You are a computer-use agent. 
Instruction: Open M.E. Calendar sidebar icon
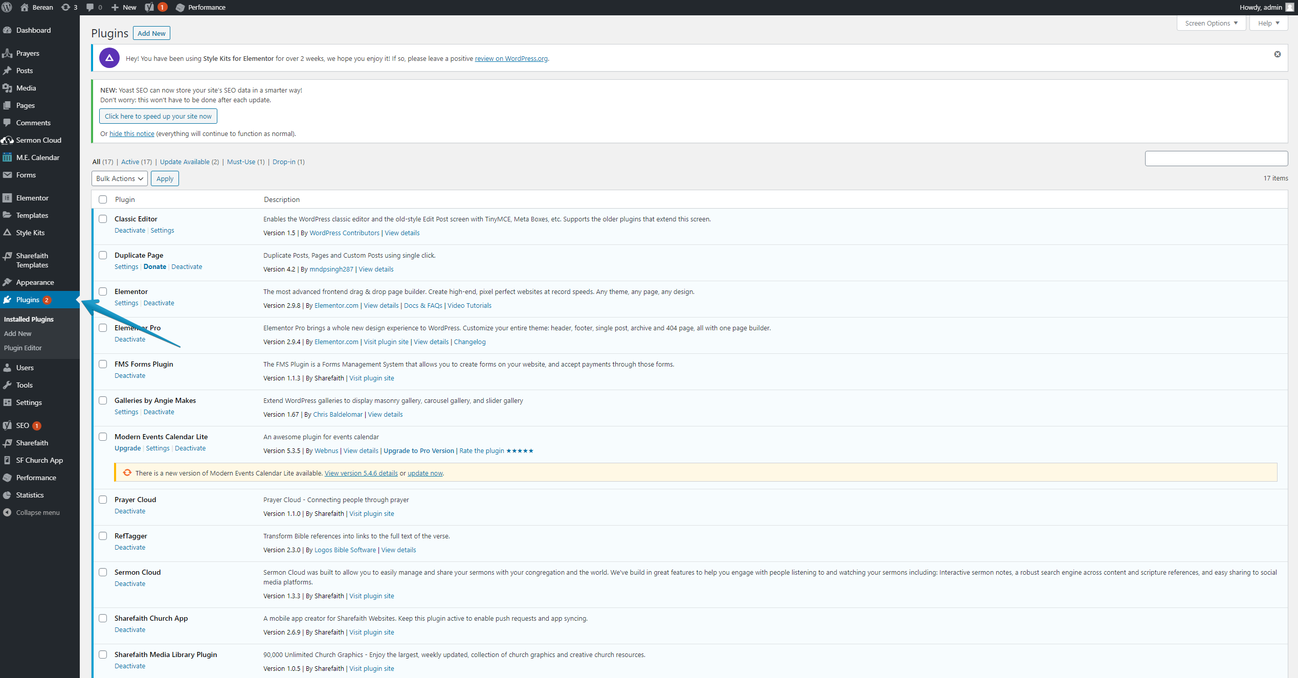[x=7, y=157]
